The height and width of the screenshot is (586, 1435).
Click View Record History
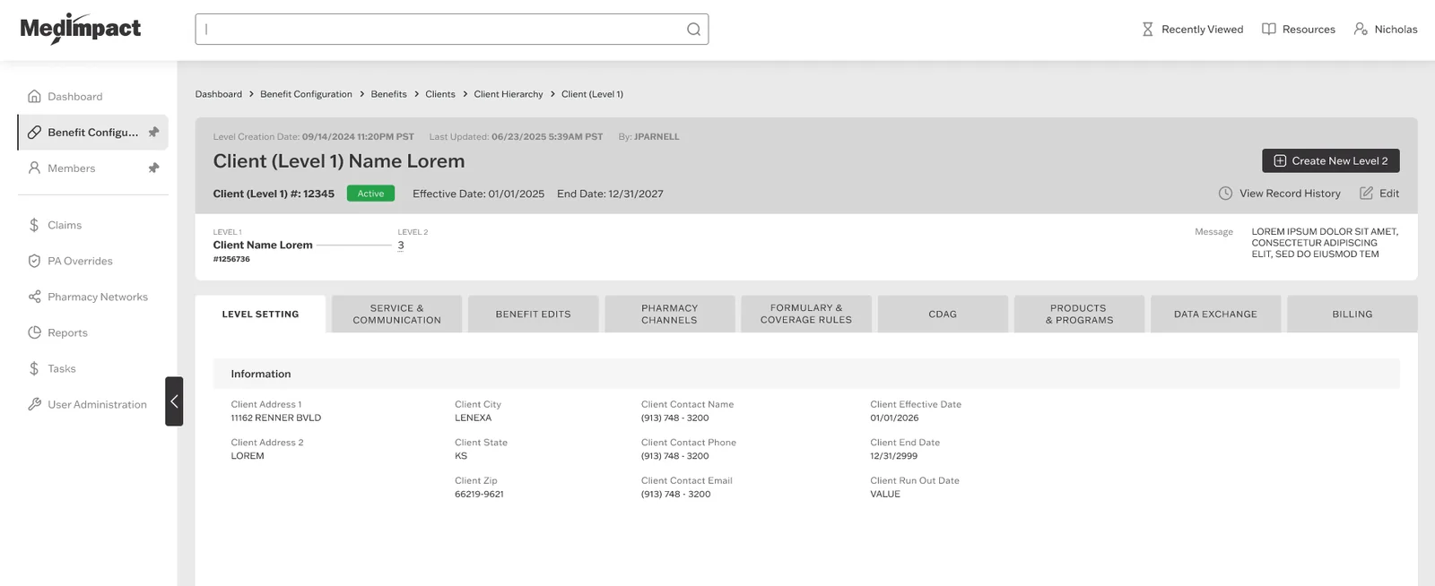[1280, 194]
